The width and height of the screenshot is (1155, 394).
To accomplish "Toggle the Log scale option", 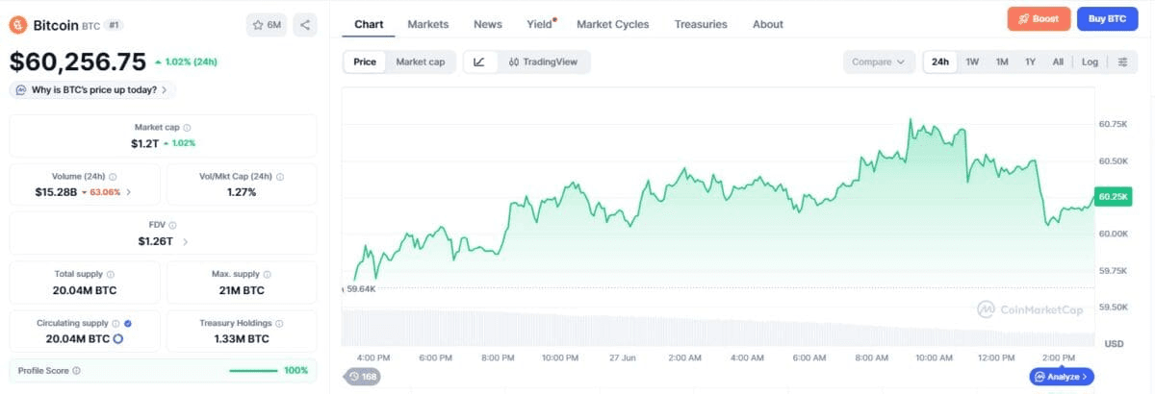I will (x=1090, y=62).
